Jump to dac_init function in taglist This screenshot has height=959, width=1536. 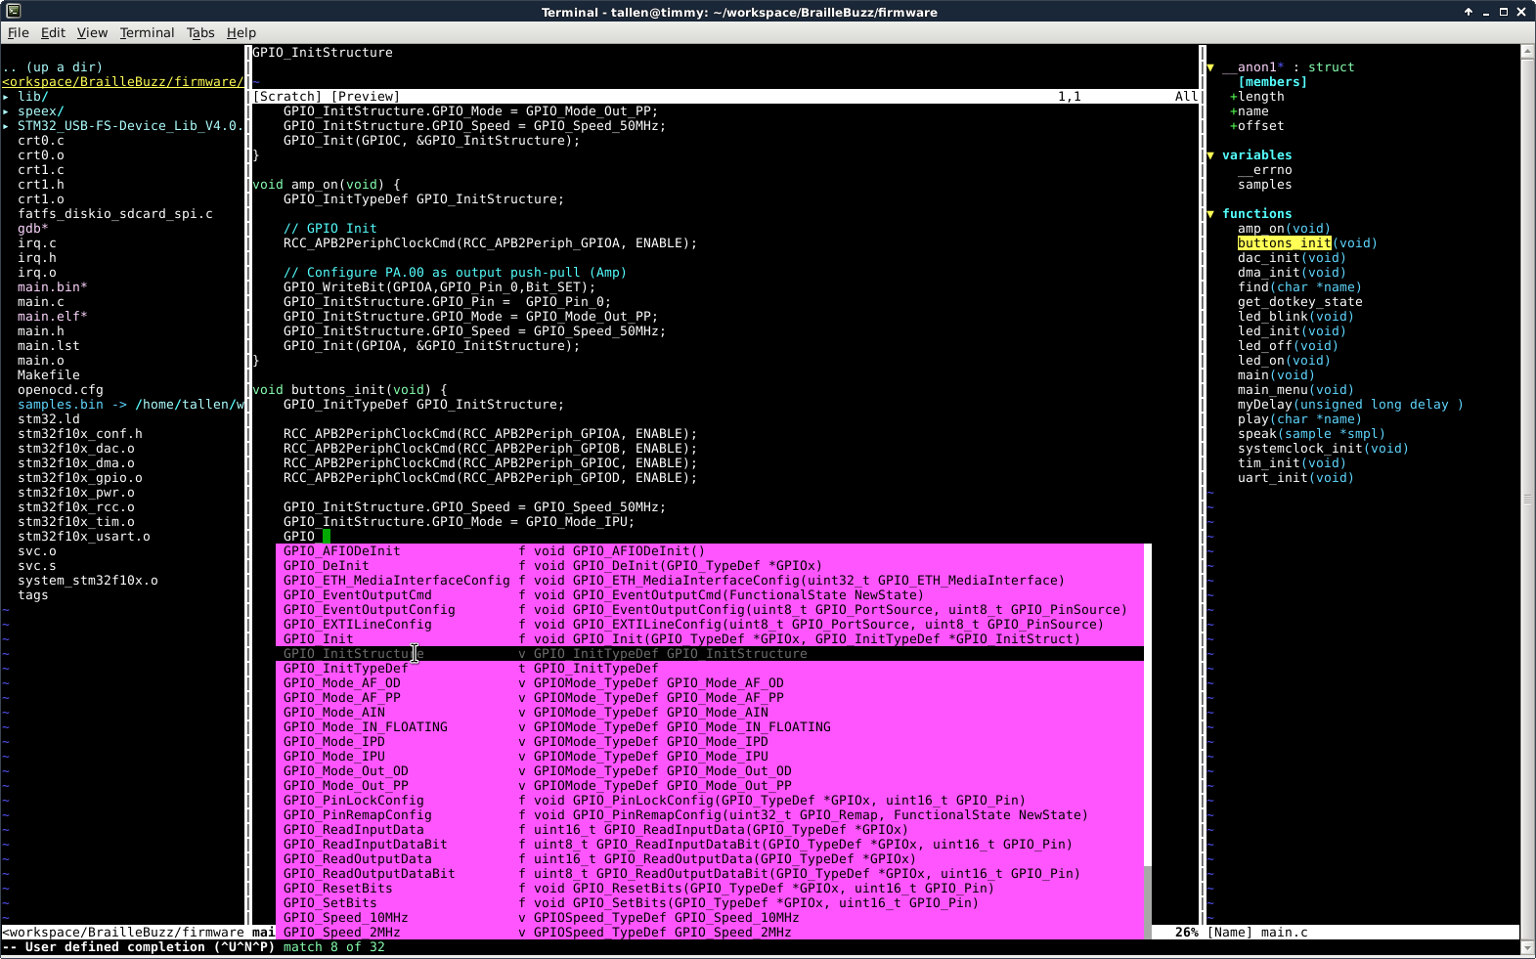click(x=1293, y=258)
